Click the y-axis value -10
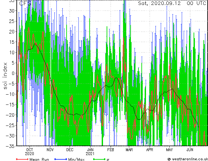Screen dimensions: 208x161 [x=10, y=94]
